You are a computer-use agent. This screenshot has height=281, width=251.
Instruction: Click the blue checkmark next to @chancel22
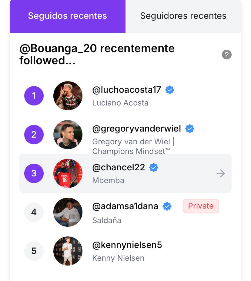tap(154, 167)
